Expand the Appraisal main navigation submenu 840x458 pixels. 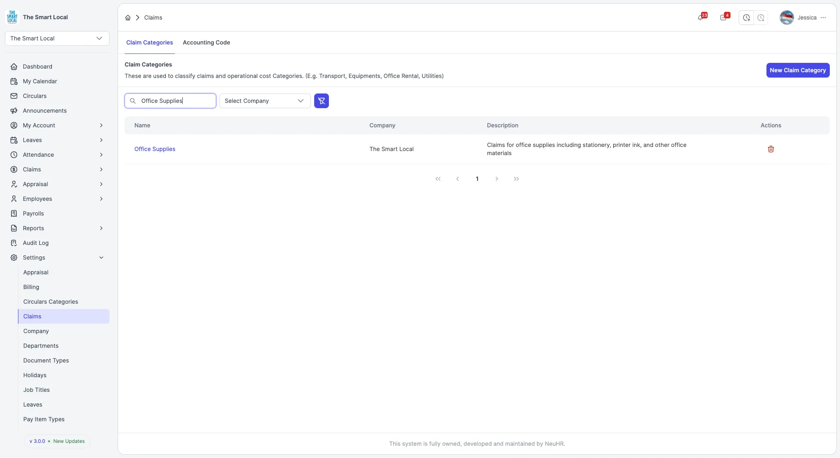101,184
